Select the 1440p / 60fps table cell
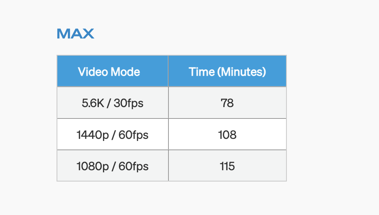379x215 pixels. point(113,135)
